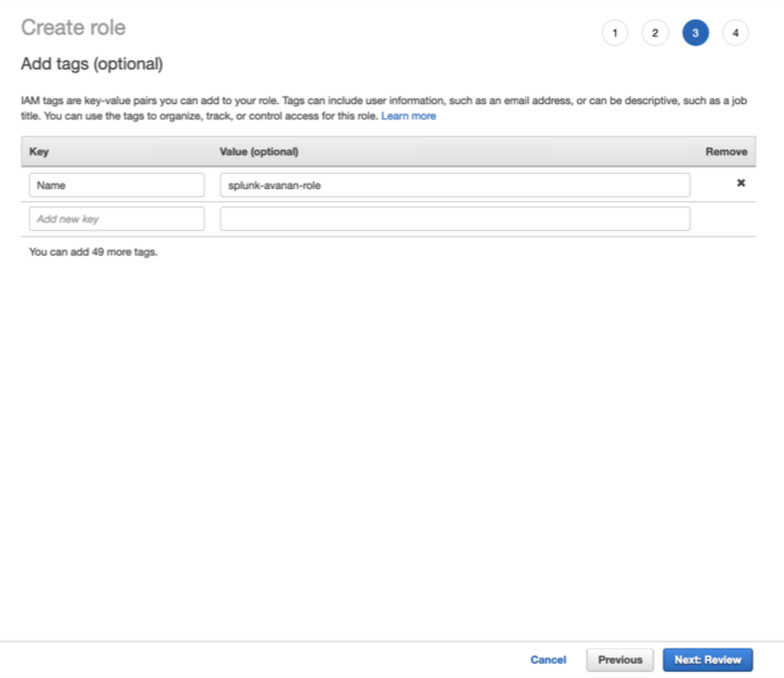Click the Add tags (optional) heading
The width and height of the screenshot is (784, 678).
[92, 64]
